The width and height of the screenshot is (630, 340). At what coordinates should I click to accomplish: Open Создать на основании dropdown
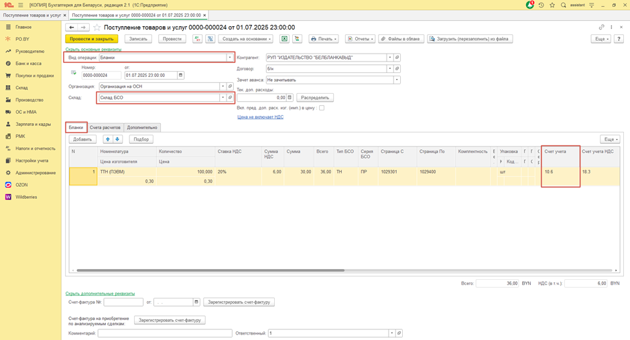tap(246, 39)
